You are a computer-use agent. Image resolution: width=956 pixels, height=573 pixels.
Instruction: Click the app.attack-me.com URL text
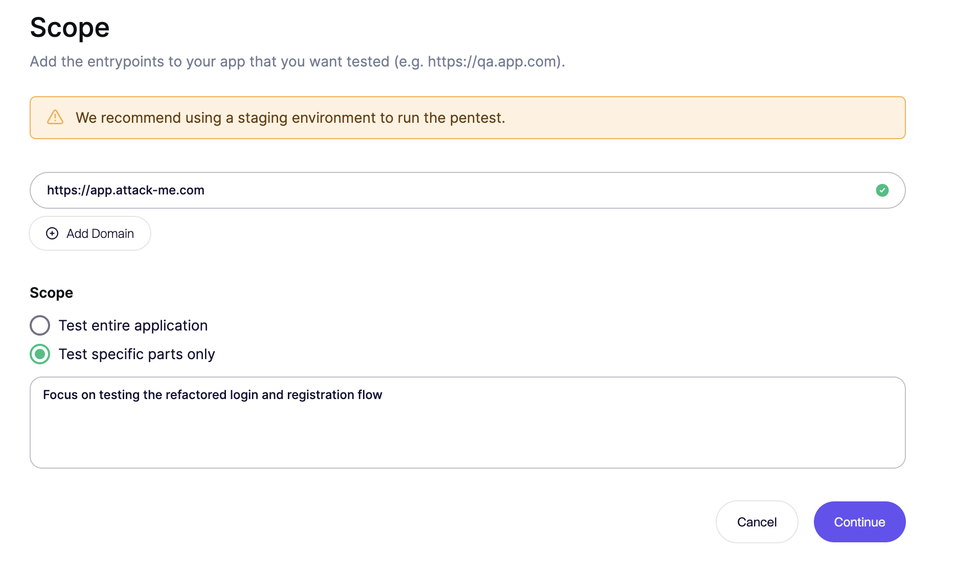pos(126,190)
